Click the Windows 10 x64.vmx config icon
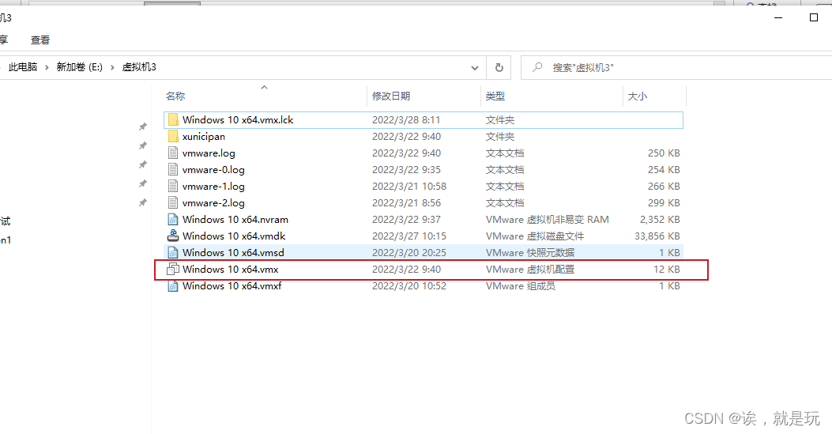This screenshot has height=434, width=832. click(x=173, y=269)
